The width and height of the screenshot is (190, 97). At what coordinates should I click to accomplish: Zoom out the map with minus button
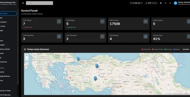click(x=27, y=59)
